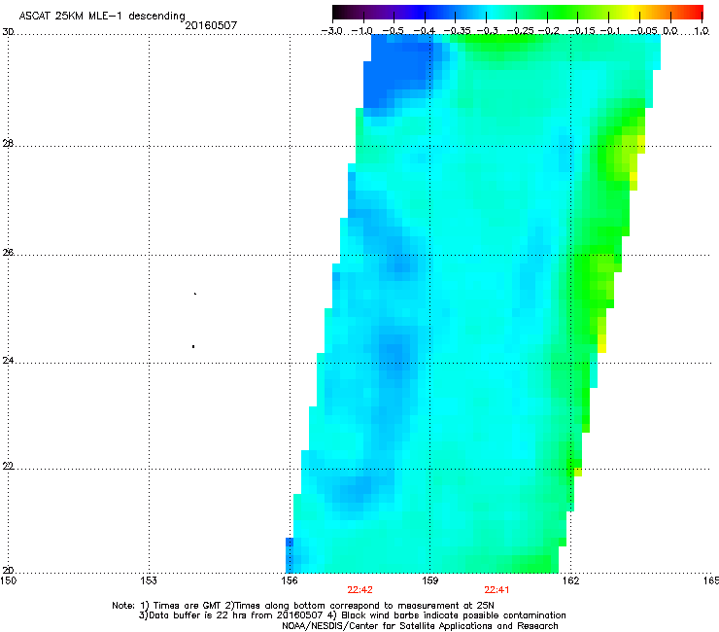Click the NOAA/NESDIS credit line
Image resolution: width=719 pixels, height=632 pixels.
420,626
